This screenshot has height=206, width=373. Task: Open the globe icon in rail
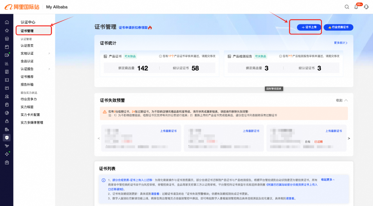pyautogui.click(x=7, y=113)
